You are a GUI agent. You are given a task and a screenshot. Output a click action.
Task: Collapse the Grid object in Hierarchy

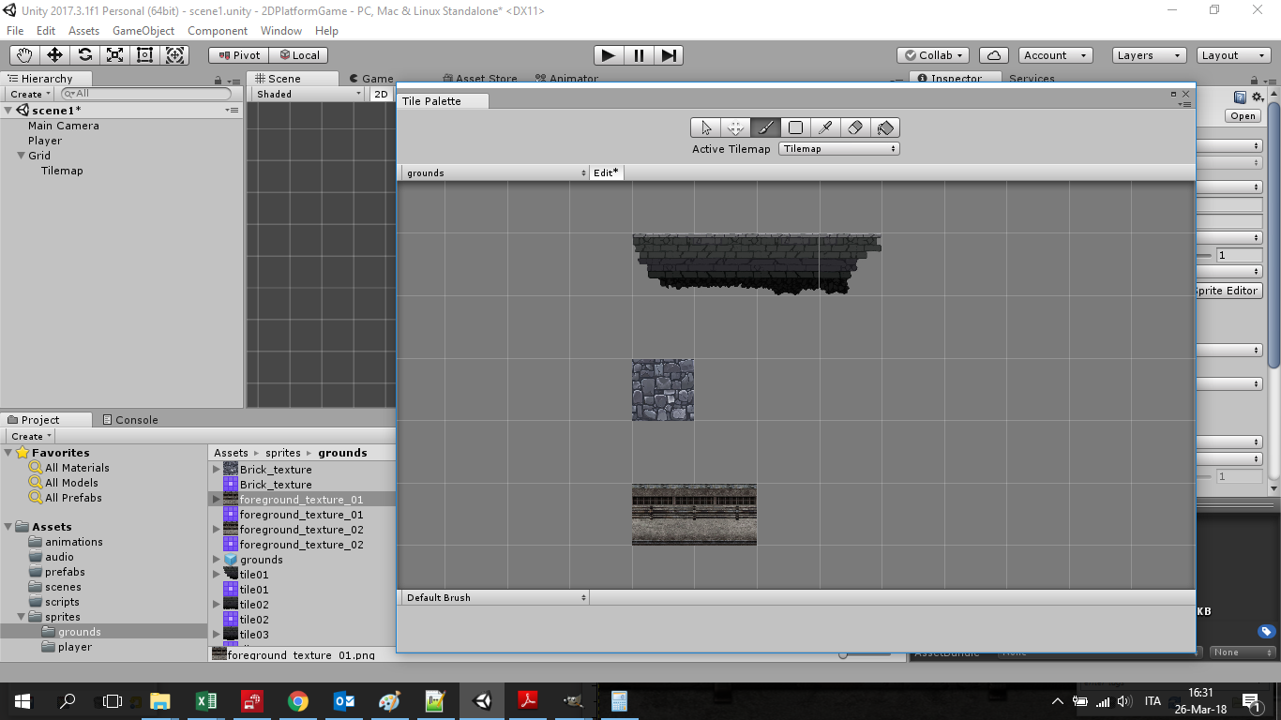21,156
